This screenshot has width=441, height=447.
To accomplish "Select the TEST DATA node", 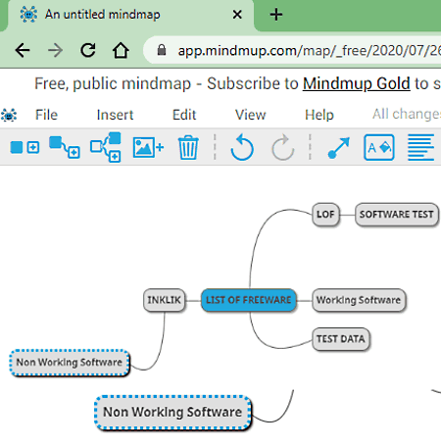I will pyautogui.click(x=341, y=339).
